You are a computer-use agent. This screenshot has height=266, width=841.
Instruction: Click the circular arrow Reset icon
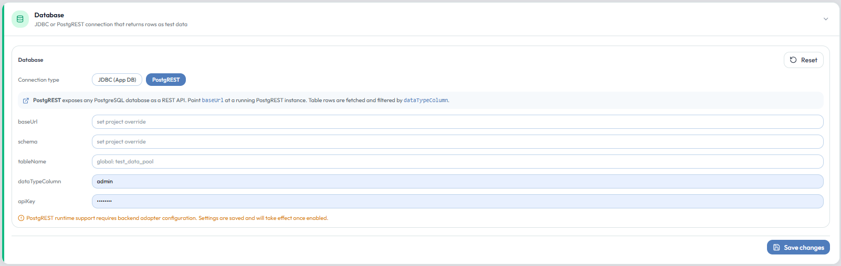(x=793, y=60)
